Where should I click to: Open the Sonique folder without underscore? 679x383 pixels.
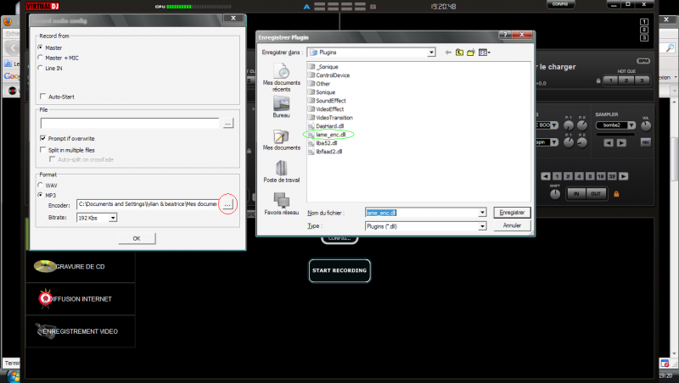pyautogui.click(x=322, y=92)
